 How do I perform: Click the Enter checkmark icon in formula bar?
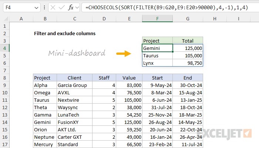[x=62, y=7]
